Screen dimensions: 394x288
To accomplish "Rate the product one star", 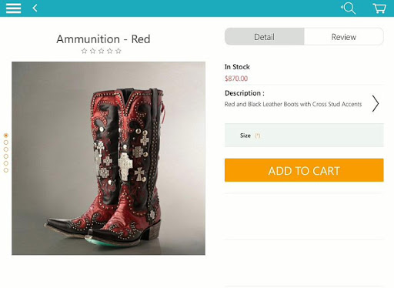I will [x=84, y=51].
